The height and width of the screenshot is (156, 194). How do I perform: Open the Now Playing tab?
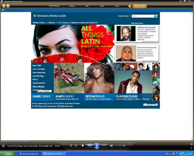click(x=54, y=6)
